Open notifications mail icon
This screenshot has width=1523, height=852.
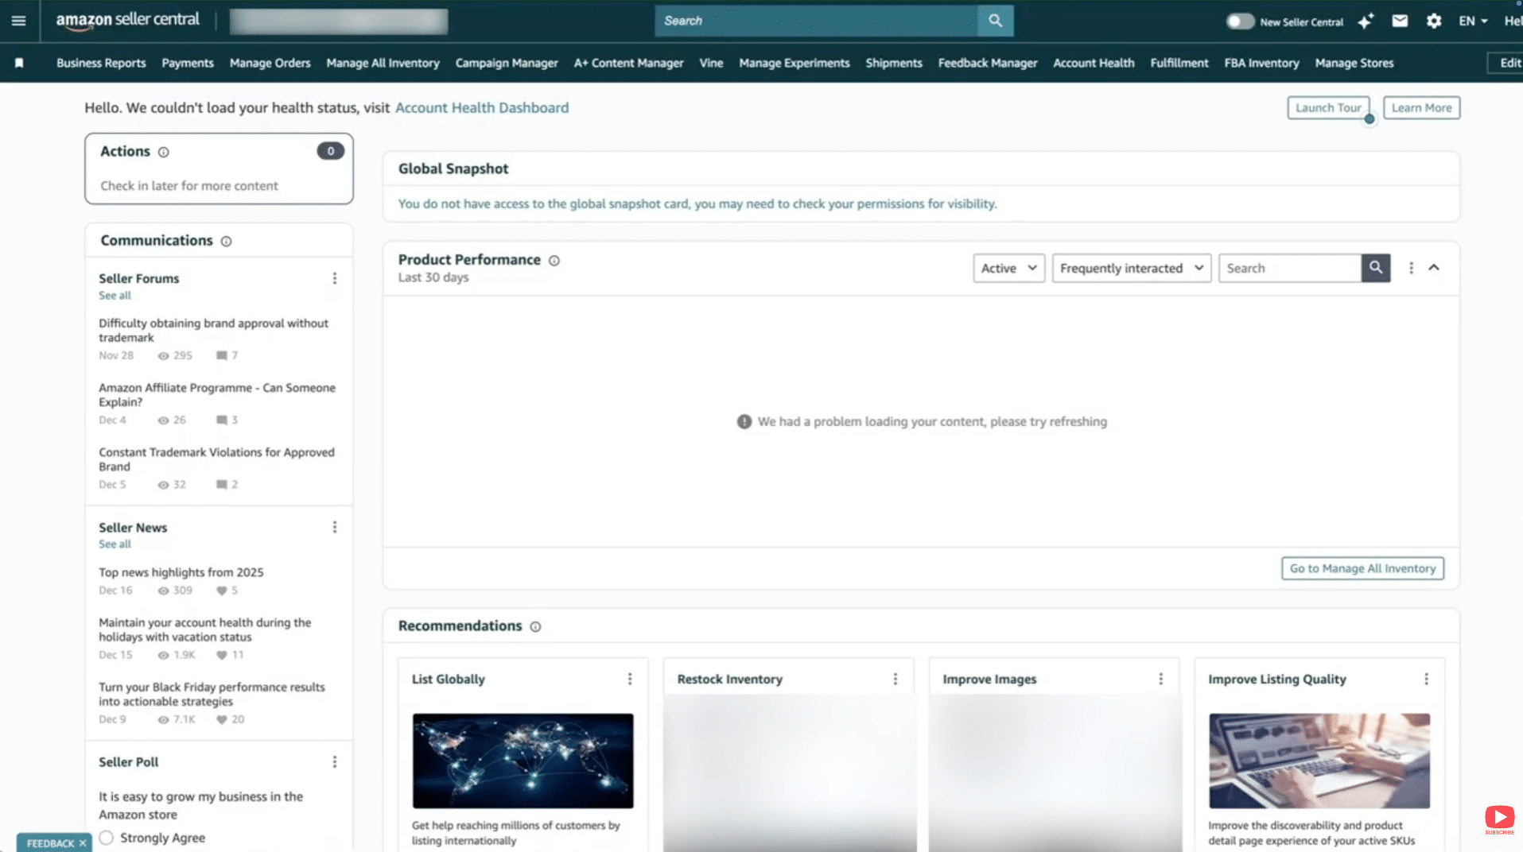(x=1400, y=21)
